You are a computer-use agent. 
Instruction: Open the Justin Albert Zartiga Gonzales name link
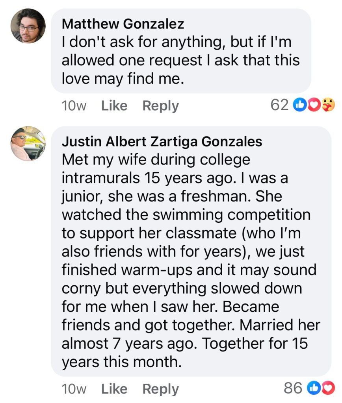pyautogui.click(x=162, y=141)
